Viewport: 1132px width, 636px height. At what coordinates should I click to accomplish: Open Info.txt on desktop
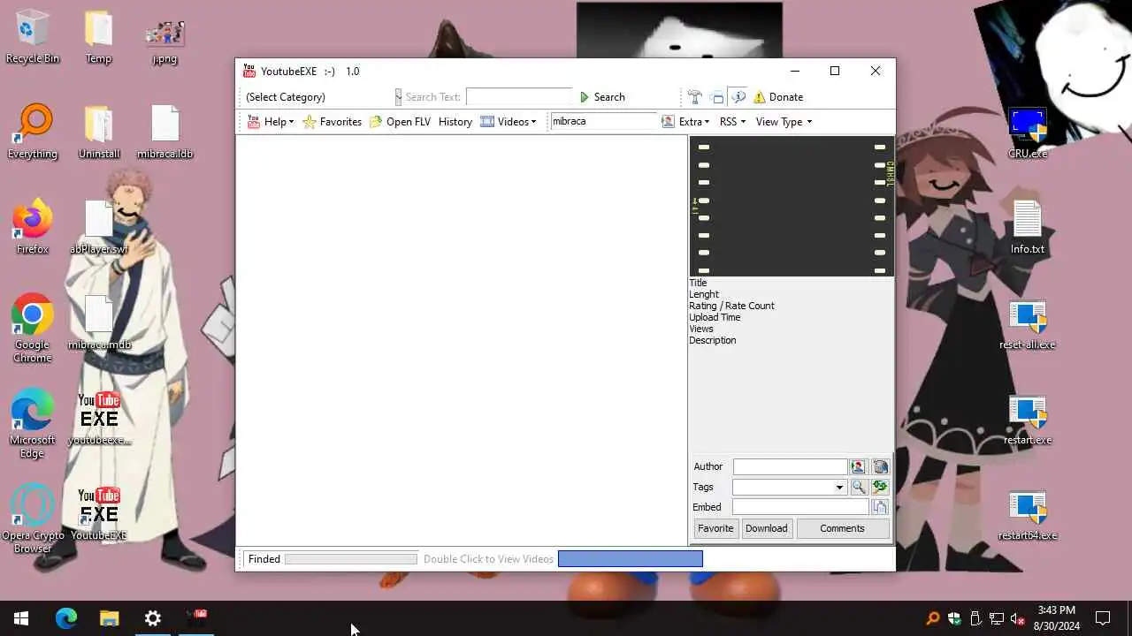point(1028,228)
